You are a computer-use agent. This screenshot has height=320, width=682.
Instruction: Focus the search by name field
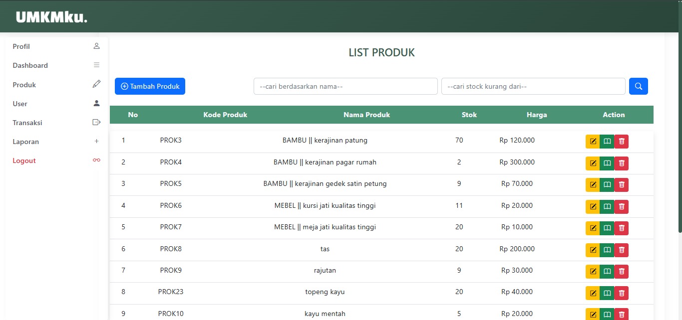point(345,86)
